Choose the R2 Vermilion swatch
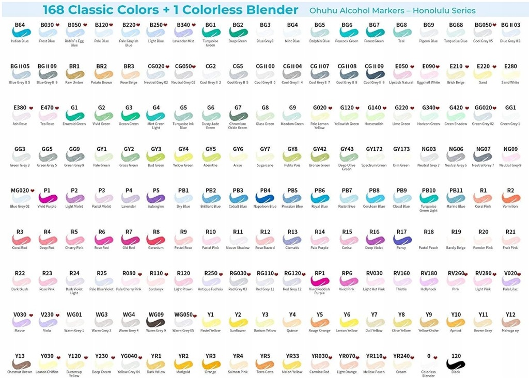The width and height of the screenshot is (529, 378). [511, 198]
